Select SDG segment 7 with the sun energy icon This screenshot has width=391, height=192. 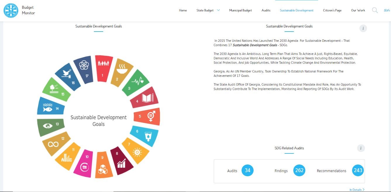pos(135,151)
